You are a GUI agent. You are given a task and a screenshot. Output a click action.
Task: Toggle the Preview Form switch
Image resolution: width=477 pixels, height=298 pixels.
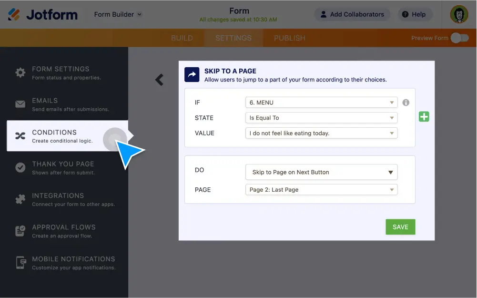pyautogui.click(x=459, y=38)
